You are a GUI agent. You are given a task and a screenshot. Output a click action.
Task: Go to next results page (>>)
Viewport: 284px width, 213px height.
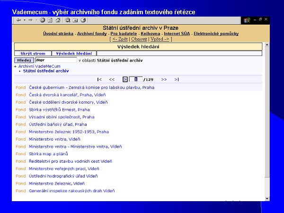[164, 80]
